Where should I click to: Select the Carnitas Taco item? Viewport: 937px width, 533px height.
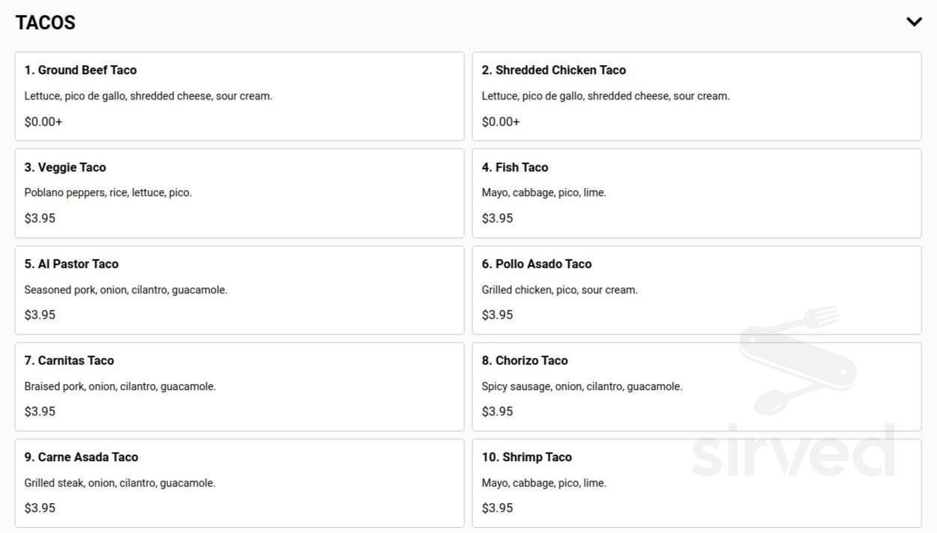[239, 386]
